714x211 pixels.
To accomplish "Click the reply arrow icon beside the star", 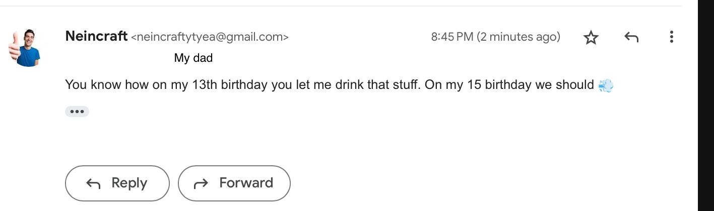I will [631, 37].
